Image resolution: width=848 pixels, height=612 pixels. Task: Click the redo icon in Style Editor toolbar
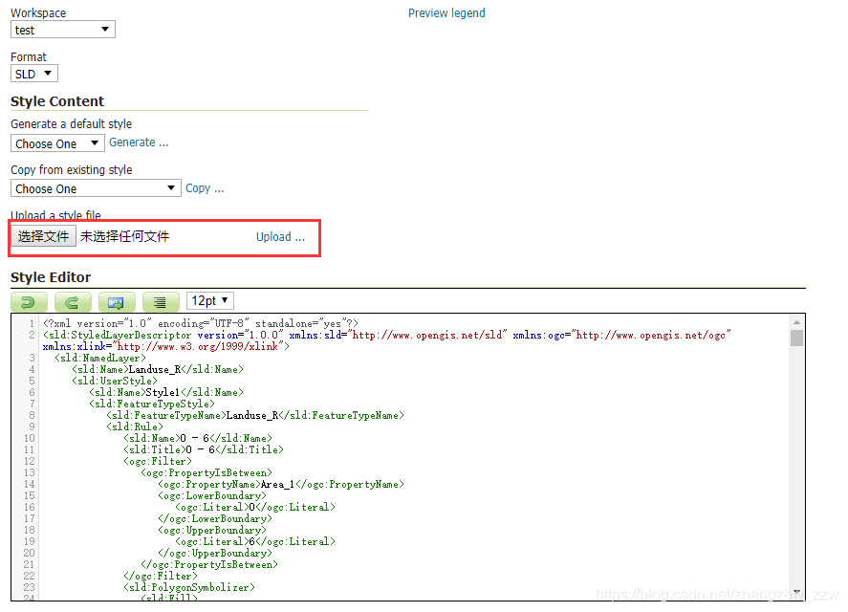click(x=73, y=302)
